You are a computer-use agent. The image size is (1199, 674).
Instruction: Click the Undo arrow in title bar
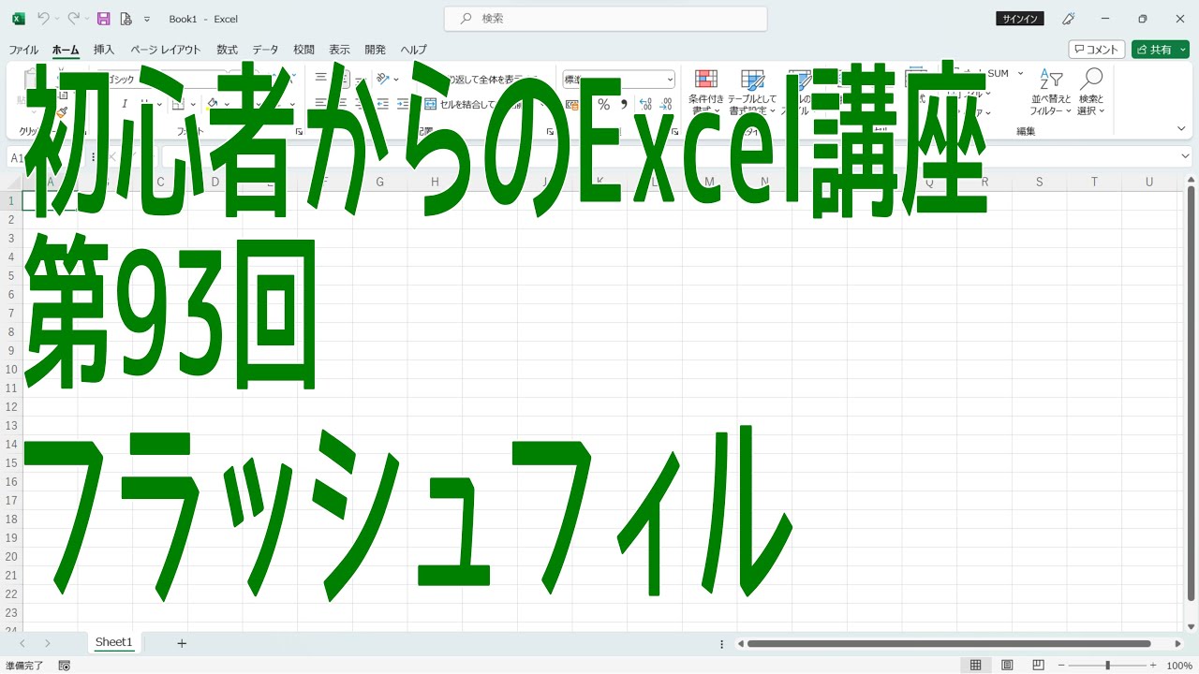pyautogui.click(x=43, y=19)
